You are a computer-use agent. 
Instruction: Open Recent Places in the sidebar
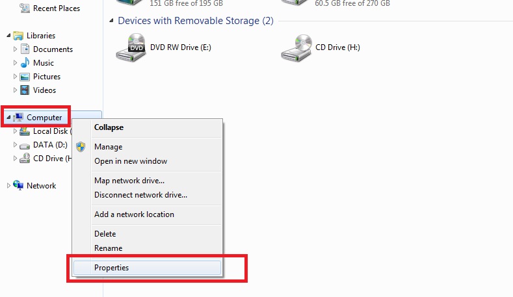click(x=56, y=8)
